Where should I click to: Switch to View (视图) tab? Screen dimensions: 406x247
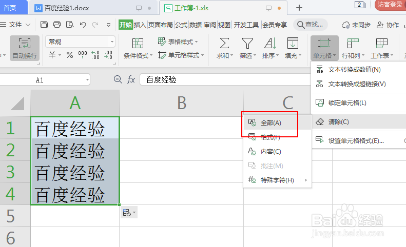224,25
